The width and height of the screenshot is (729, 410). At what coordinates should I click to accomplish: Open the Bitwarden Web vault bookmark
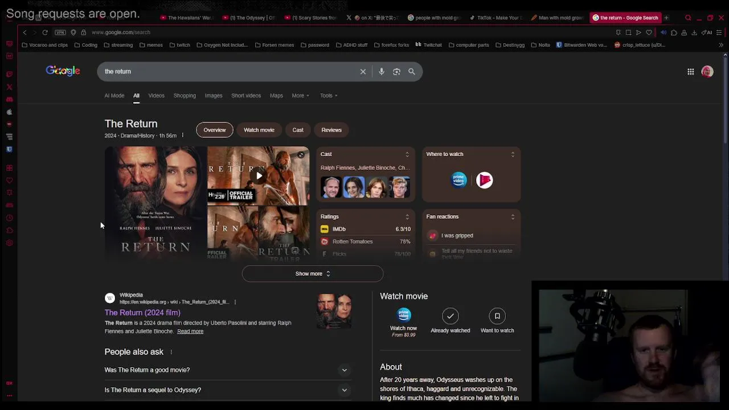point(581,45)
